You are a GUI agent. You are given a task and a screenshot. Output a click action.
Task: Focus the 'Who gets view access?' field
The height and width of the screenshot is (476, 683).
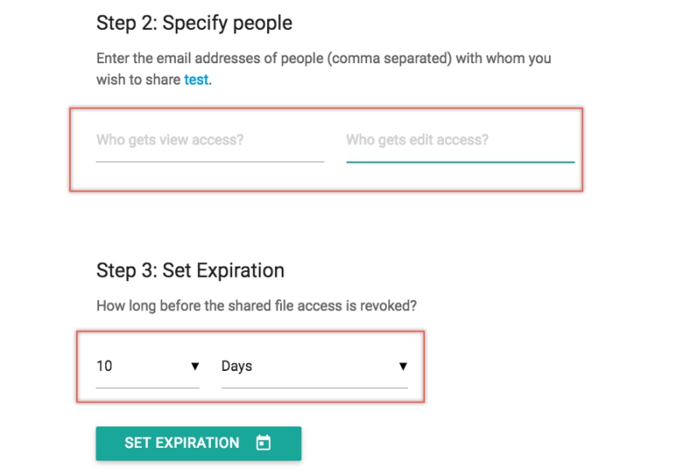pos(209,140)
